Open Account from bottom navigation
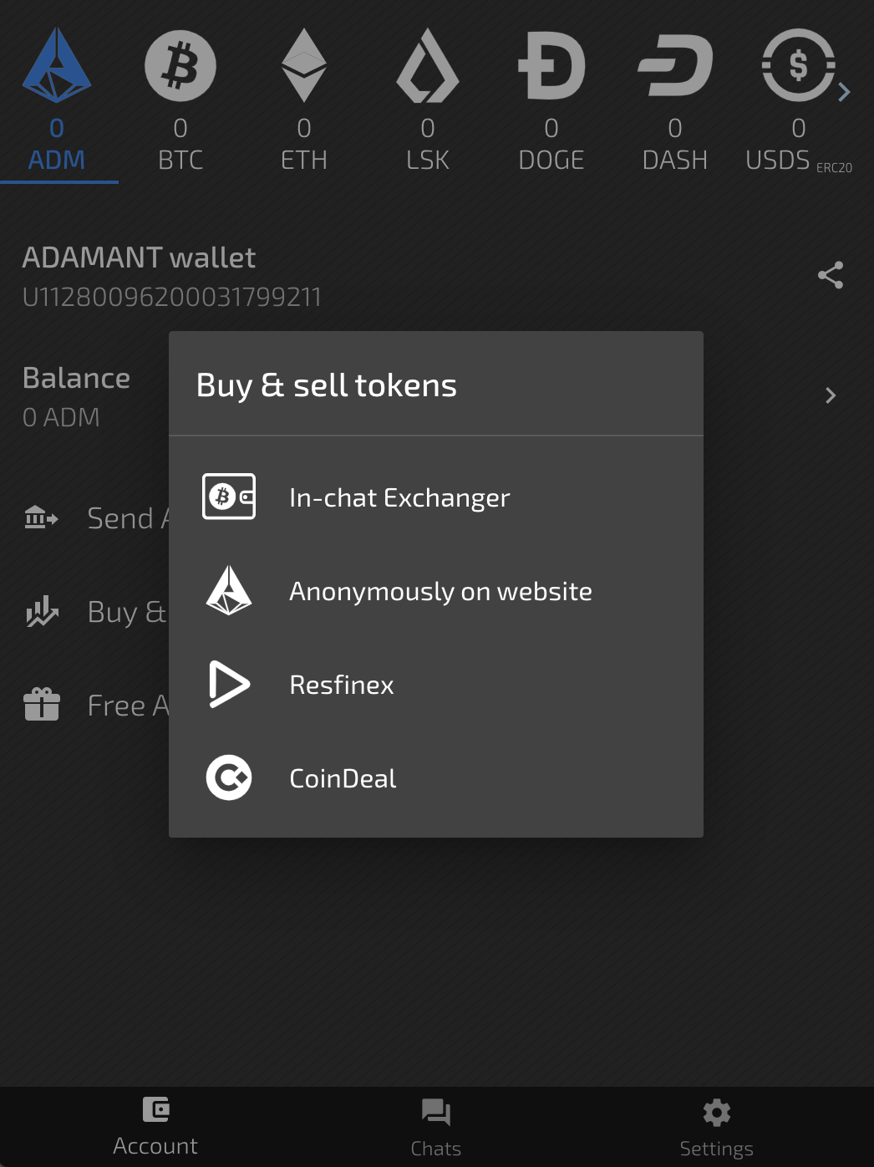Screen dimensions: 874x1167 tap(155, 1125)
